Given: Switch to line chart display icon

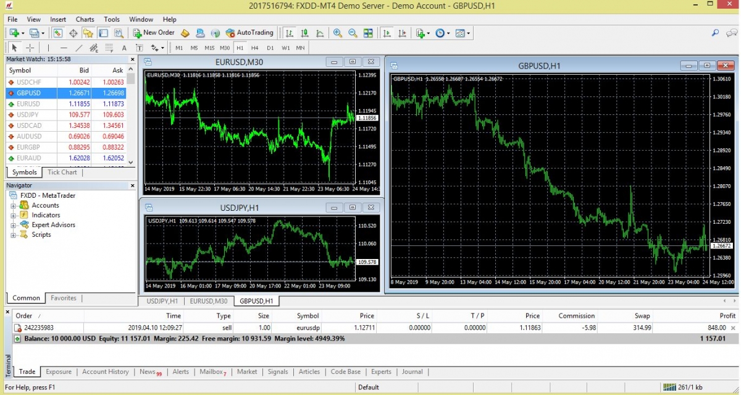Looking at the screenshot, I should (320, 33).
